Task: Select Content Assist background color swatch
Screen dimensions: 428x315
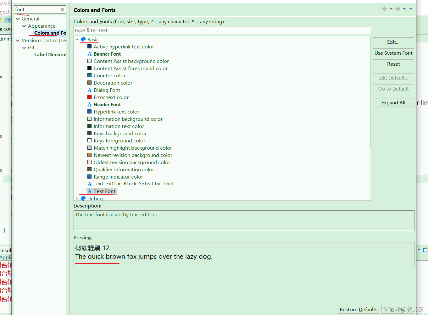Action: [x=90, y=61]
